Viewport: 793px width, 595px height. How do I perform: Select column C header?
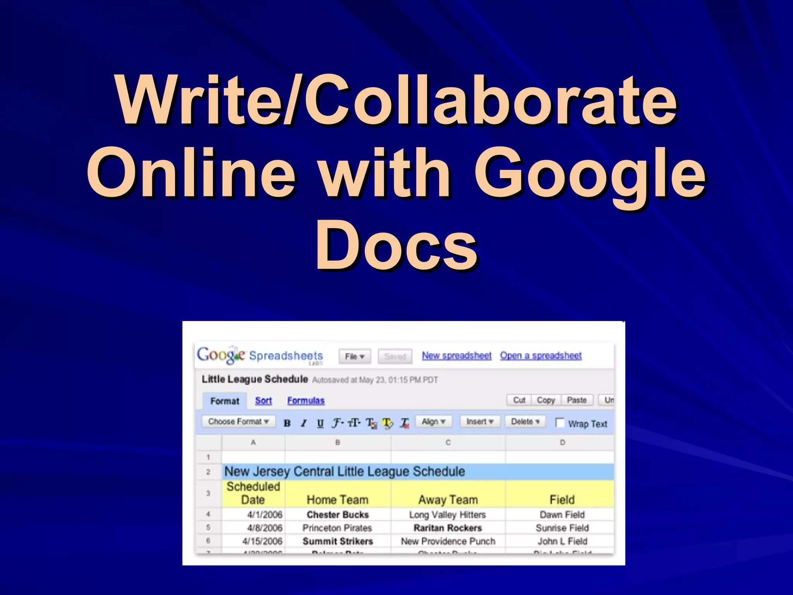448,442
